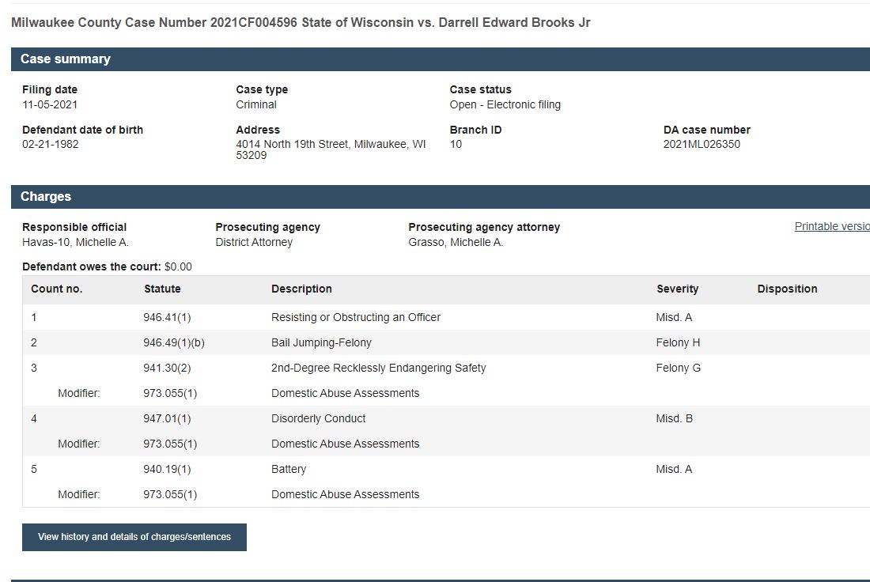The height and width of the screenshot is (582, 870).
Task: Select 2nd-Degree Recklessly Endangering Safety description
Action: pyautogui.click(x=378, y=368)
